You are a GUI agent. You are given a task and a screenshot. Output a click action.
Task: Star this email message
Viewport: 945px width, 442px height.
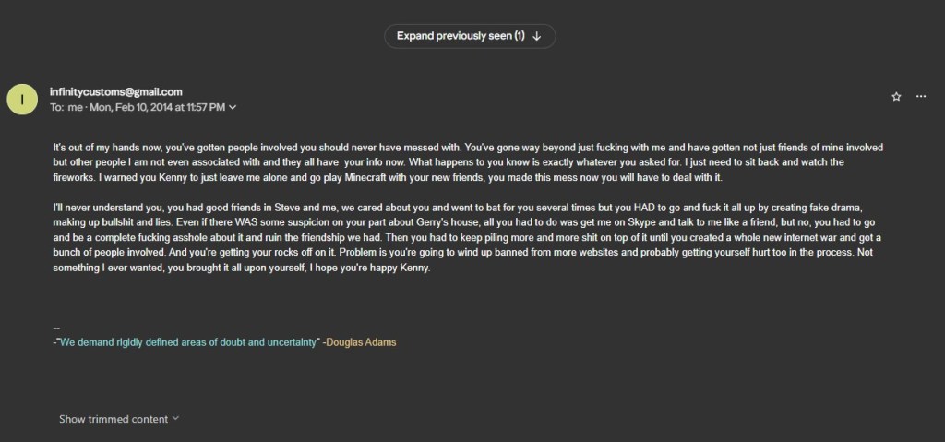(x=896, y=96)
